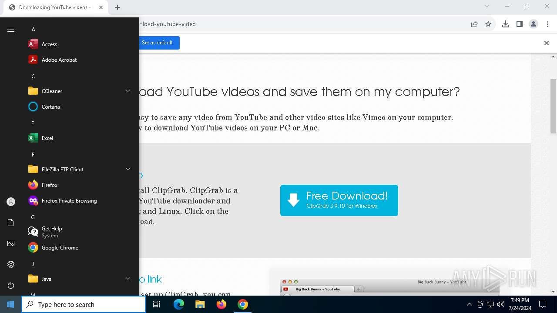The height and width of the screenshot is (313, 557).
Task: Open a new Chrome tab
Action: pyautogui.click(x=117, y=7)
